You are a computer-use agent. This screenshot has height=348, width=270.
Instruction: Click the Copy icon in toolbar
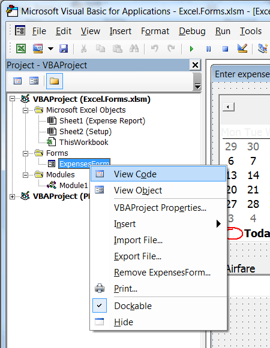tap(100, 49)
